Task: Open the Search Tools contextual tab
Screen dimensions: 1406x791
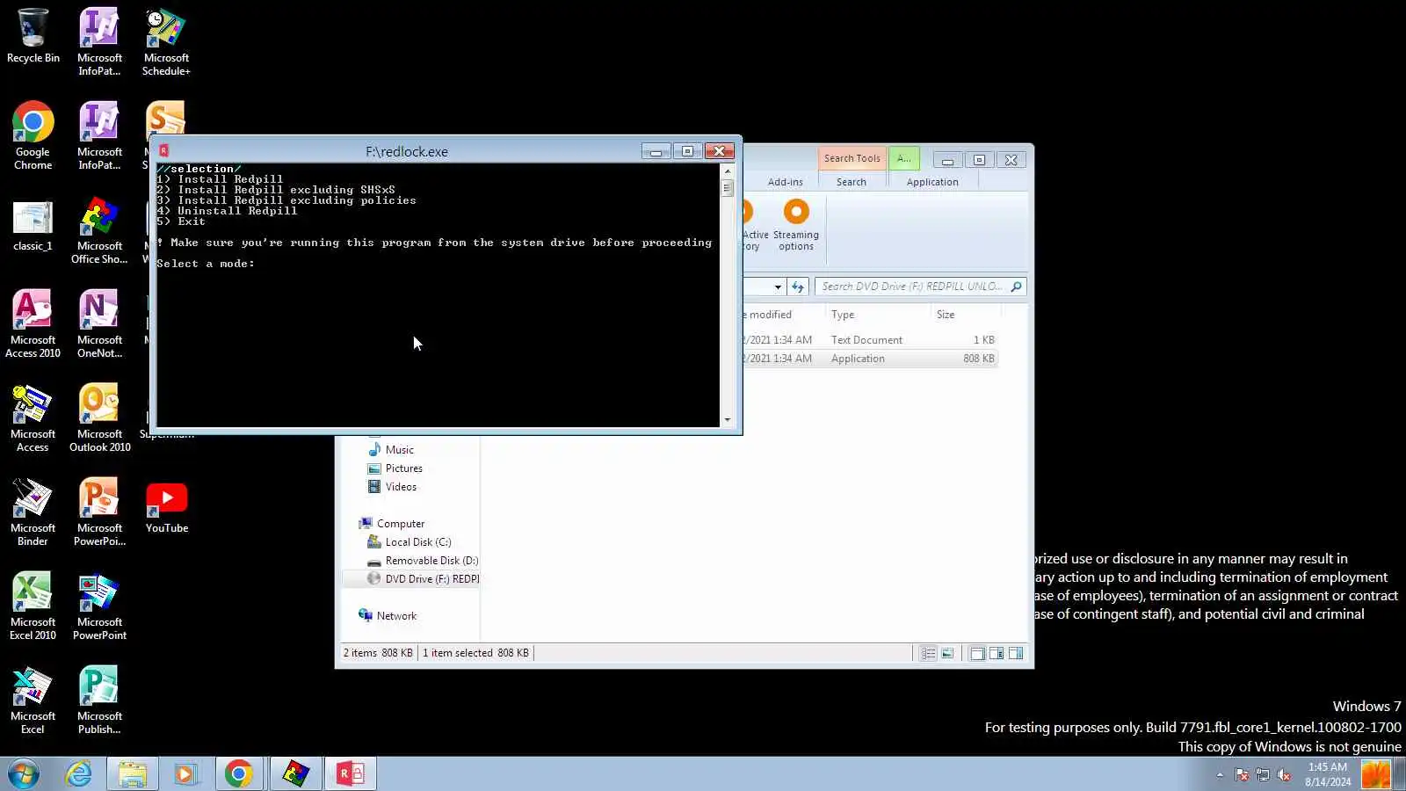Action: (852, 158)
